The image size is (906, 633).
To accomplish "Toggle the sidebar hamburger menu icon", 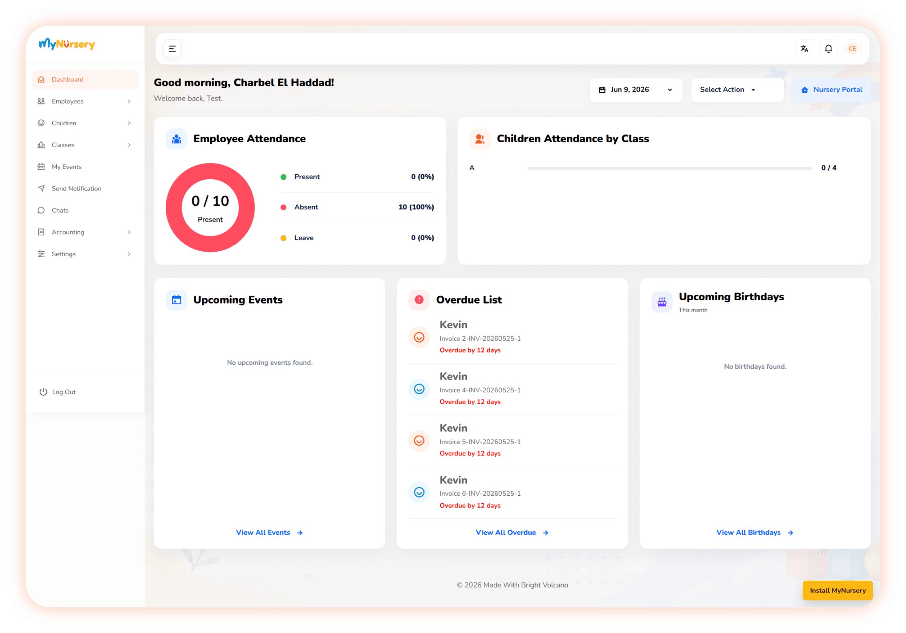I will [x=172, y=49].
